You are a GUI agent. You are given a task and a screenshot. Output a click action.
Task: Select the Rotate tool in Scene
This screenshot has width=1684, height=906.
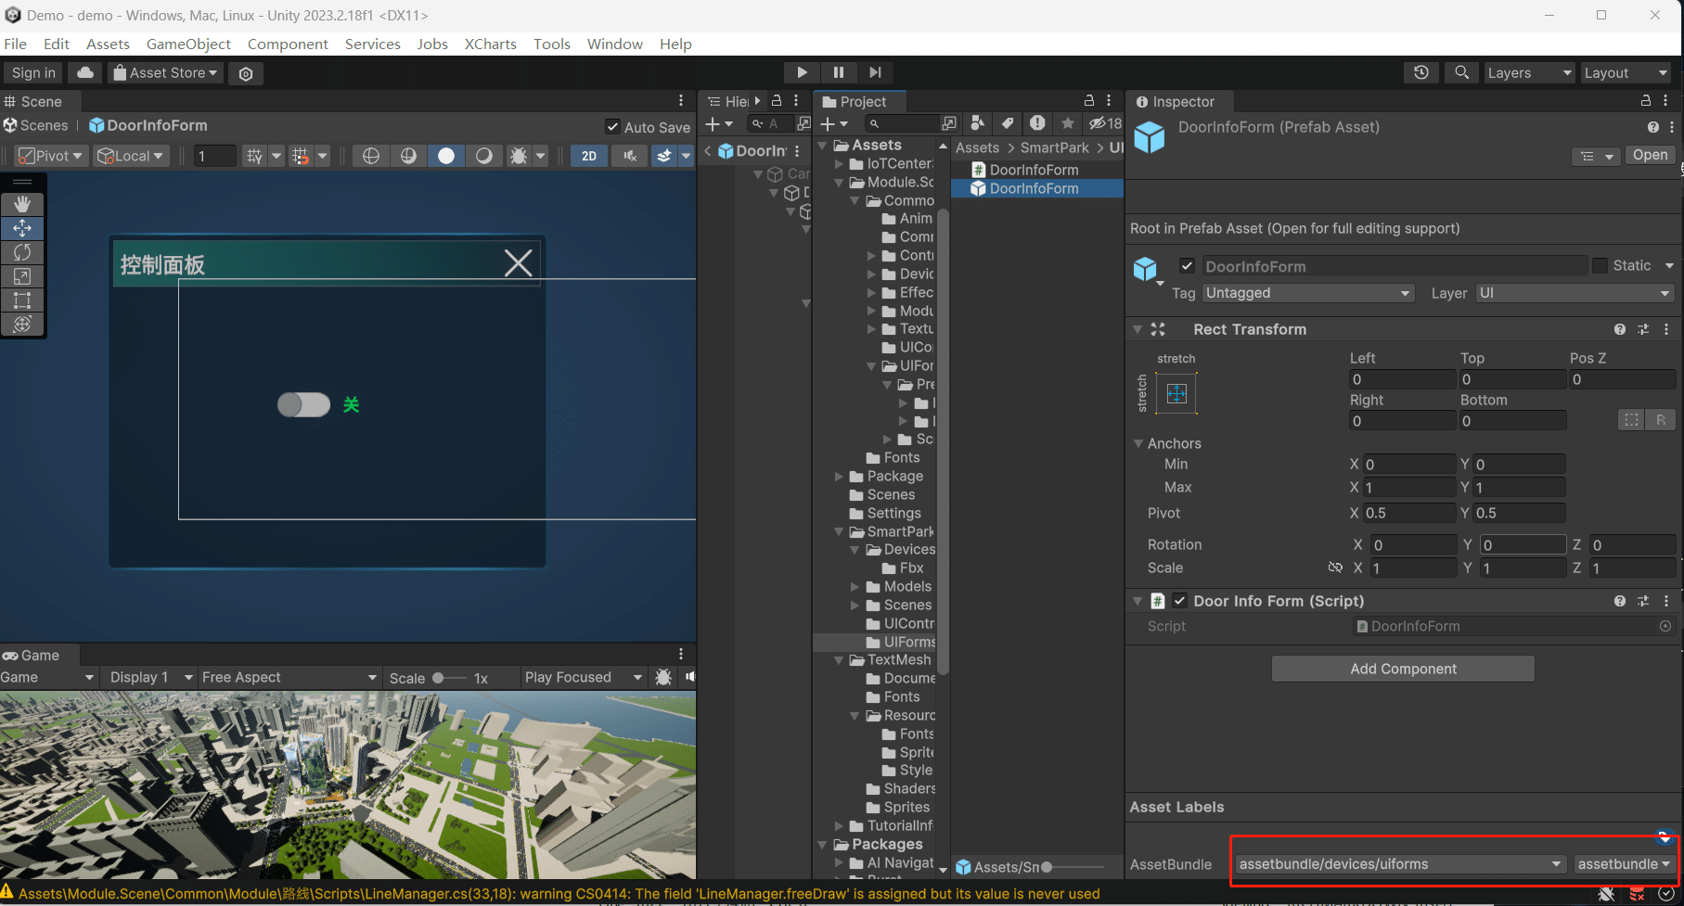(22, 252)
